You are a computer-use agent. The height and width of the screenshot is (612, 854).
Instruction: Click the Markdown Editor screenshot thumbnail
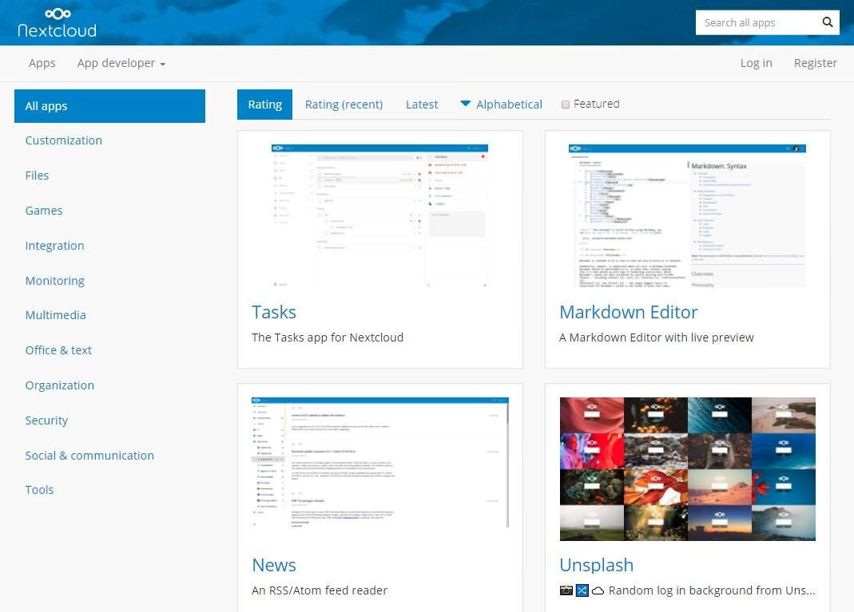pyautogui.click(x=687, y=215)
